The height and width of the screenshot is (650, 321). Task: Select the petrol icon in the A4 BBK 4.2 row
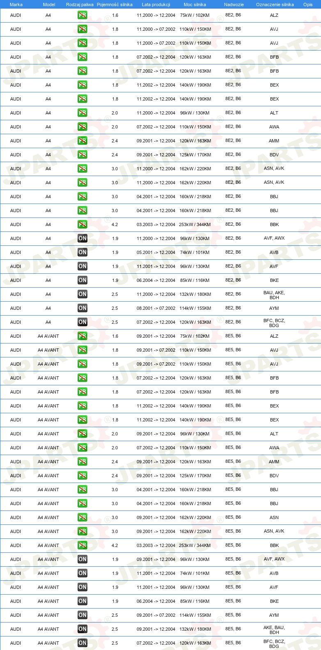click(83, 224)
